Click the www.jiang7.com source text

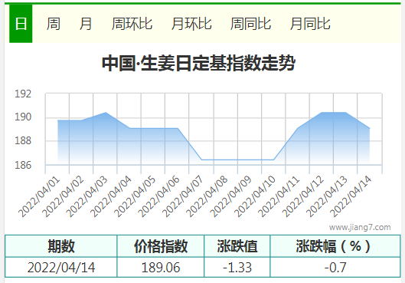tap(360, 227)
